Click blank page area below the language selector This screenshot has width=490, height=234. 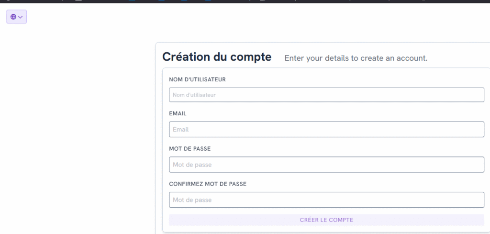click(72, 120)
